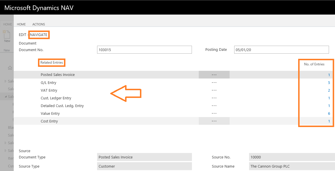Select the Value Entry row name
The width and height of the screenshot is (335, 171).
50,113
